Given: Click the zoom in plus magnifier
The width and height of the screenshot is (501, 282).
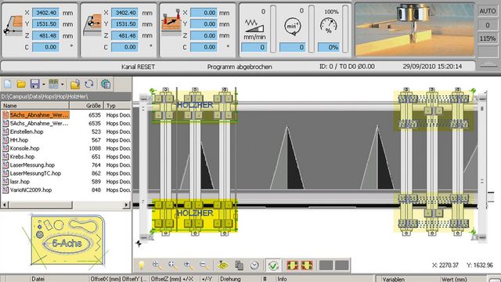Looking at the screenshot, I should coord(188,265).
